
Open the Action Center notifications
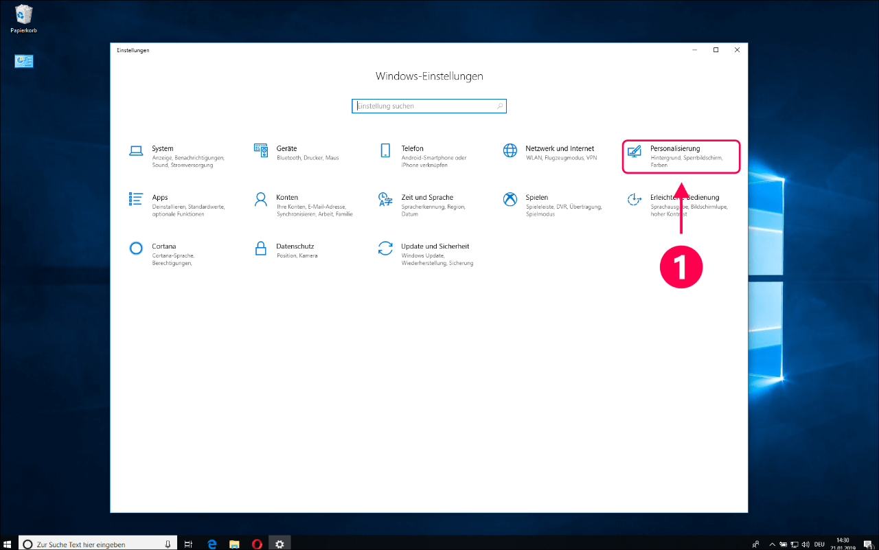tap(867, 544)
